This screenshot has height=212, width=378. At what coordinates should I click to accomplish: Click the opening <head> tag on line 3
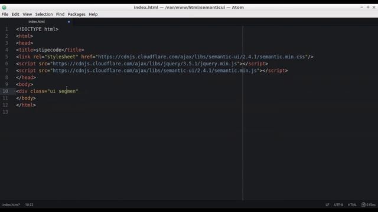coord(25,43)
